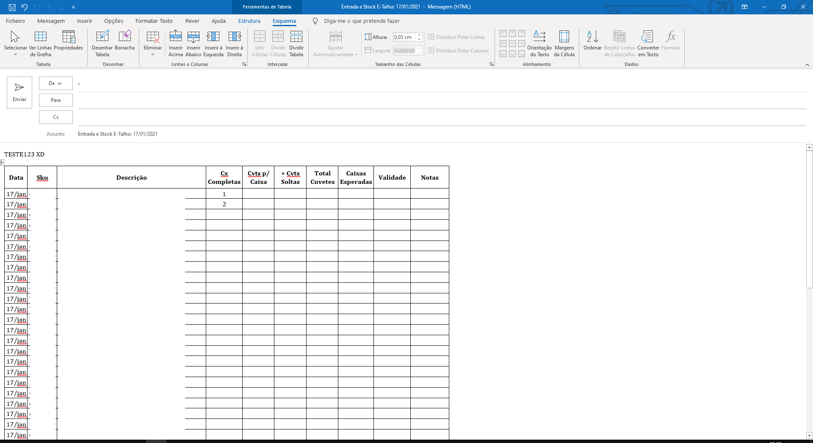This screenshot has height=443, width=813.
Task: Switch to the Rever tab
Action: tap(192, 21)
